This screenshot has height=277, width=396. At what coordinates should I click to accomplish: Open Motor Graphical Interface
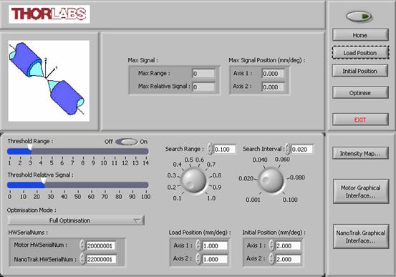(x=361, y=191)
